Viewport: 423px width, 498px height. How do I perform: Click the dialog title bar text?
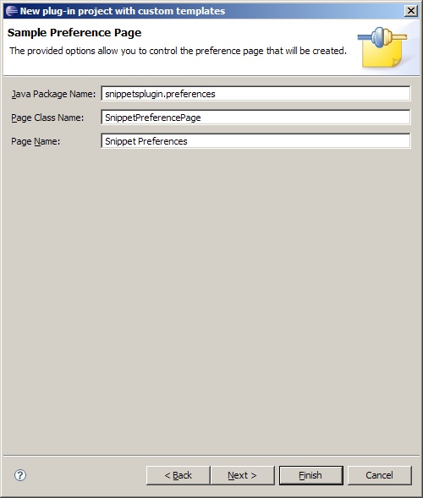point(123,11)
